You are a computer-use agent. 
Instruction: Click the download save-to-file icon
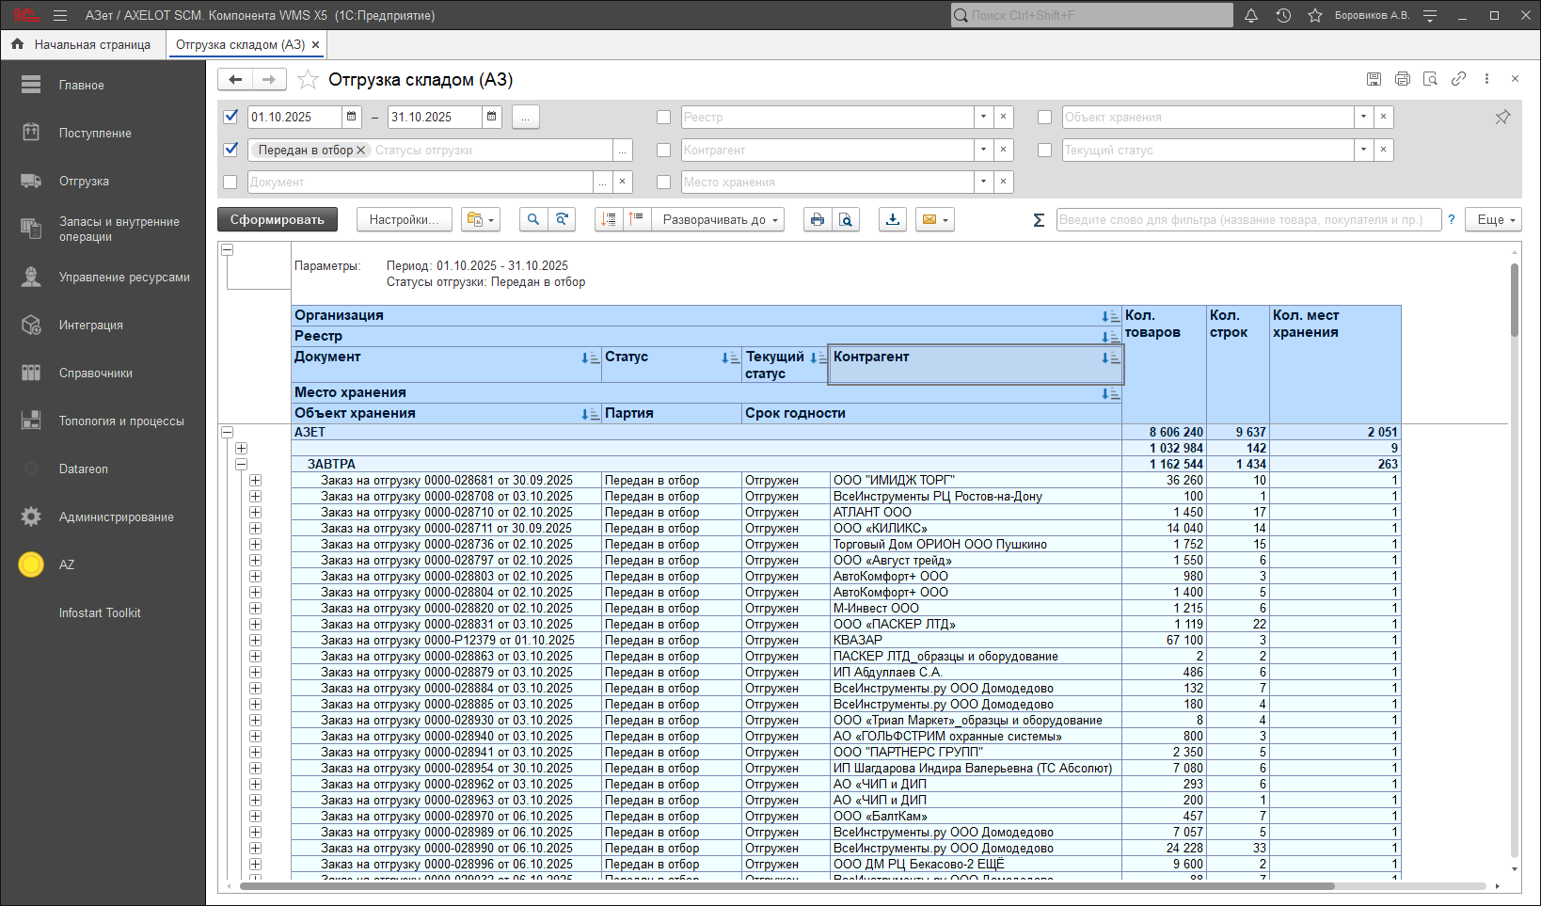tap(892, 219)
